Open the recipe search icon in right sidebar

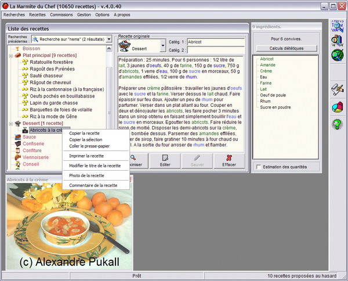pos(338,41)
